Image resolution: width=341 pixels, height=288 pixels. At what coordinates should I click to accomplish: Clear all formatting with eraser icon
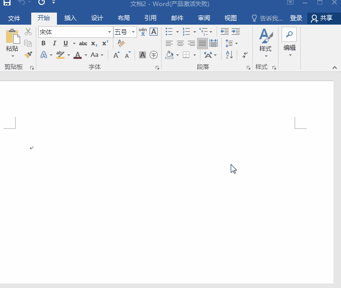tap(121, 43)
